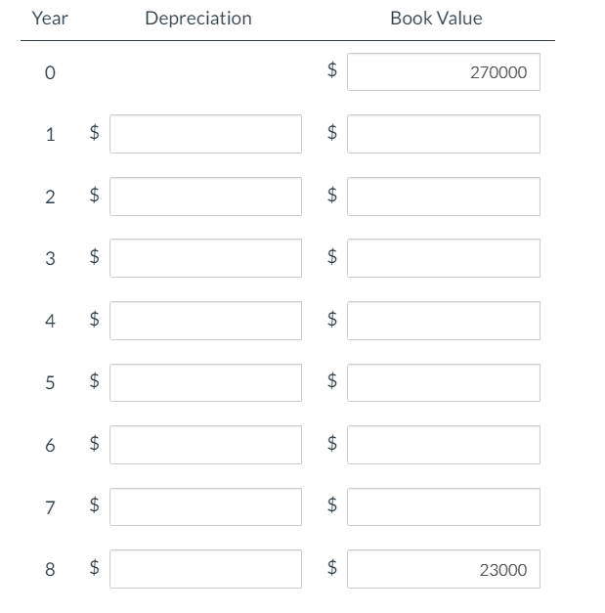
Task: Click into Year 4 Depreciation box
Action: click(205, 320)
